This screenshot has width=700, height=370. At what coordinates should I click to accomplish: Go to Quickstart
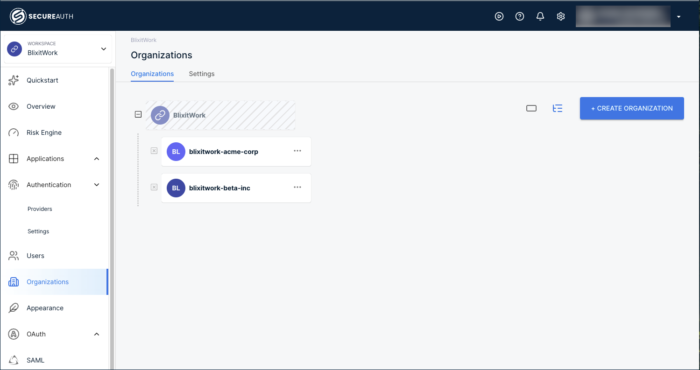point(42,80)
